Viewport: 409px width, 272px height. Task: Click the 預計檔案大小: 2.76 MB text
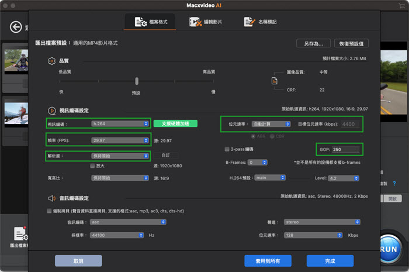pos(344,58)
